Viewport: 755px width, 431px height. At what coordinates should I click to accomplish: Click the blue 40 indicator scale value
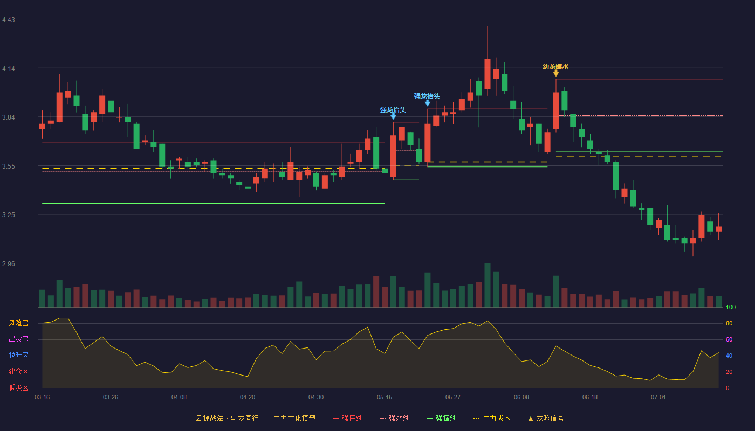729,356
